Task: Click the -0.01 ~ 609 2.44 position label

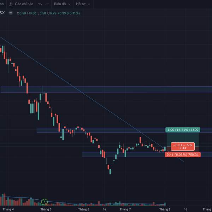Action: 183,147
